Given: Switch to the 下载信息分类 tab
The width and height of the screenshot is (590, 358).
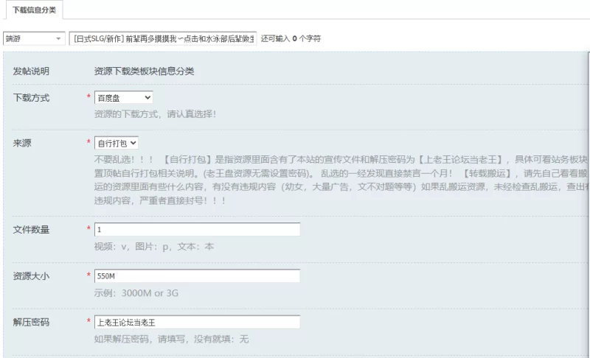Looking at the screenshot, I should click(34, 10).
